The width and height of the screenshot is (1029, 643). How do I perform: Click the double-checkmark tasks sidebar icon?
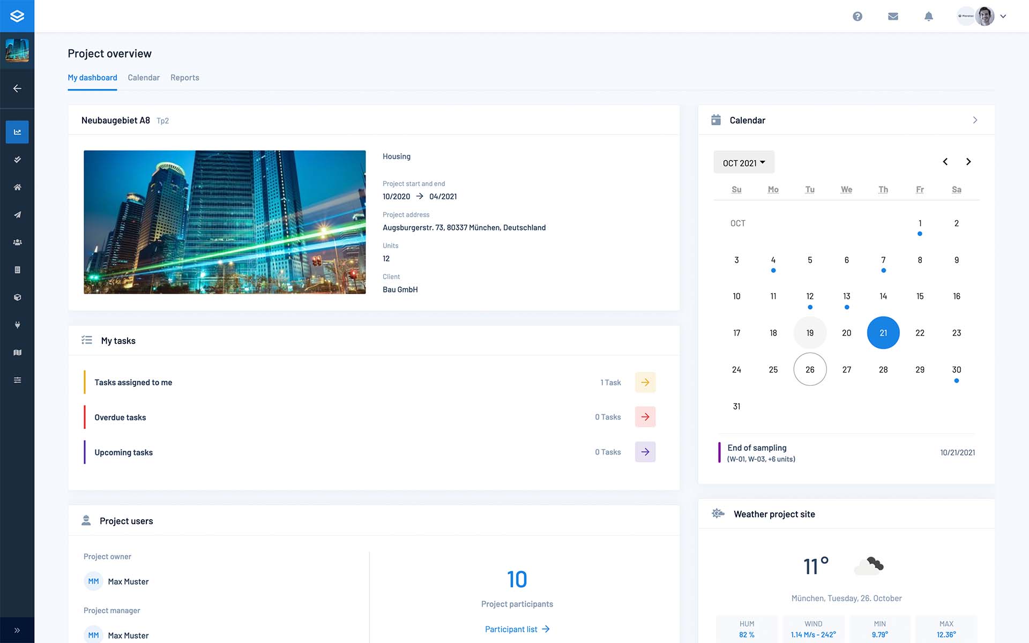coord(17,160)
